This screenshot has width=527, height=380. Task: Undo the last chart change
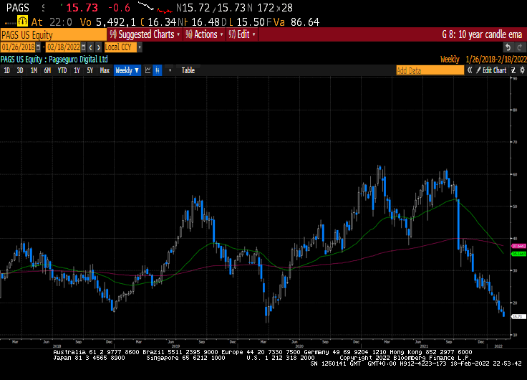point(508,47)
